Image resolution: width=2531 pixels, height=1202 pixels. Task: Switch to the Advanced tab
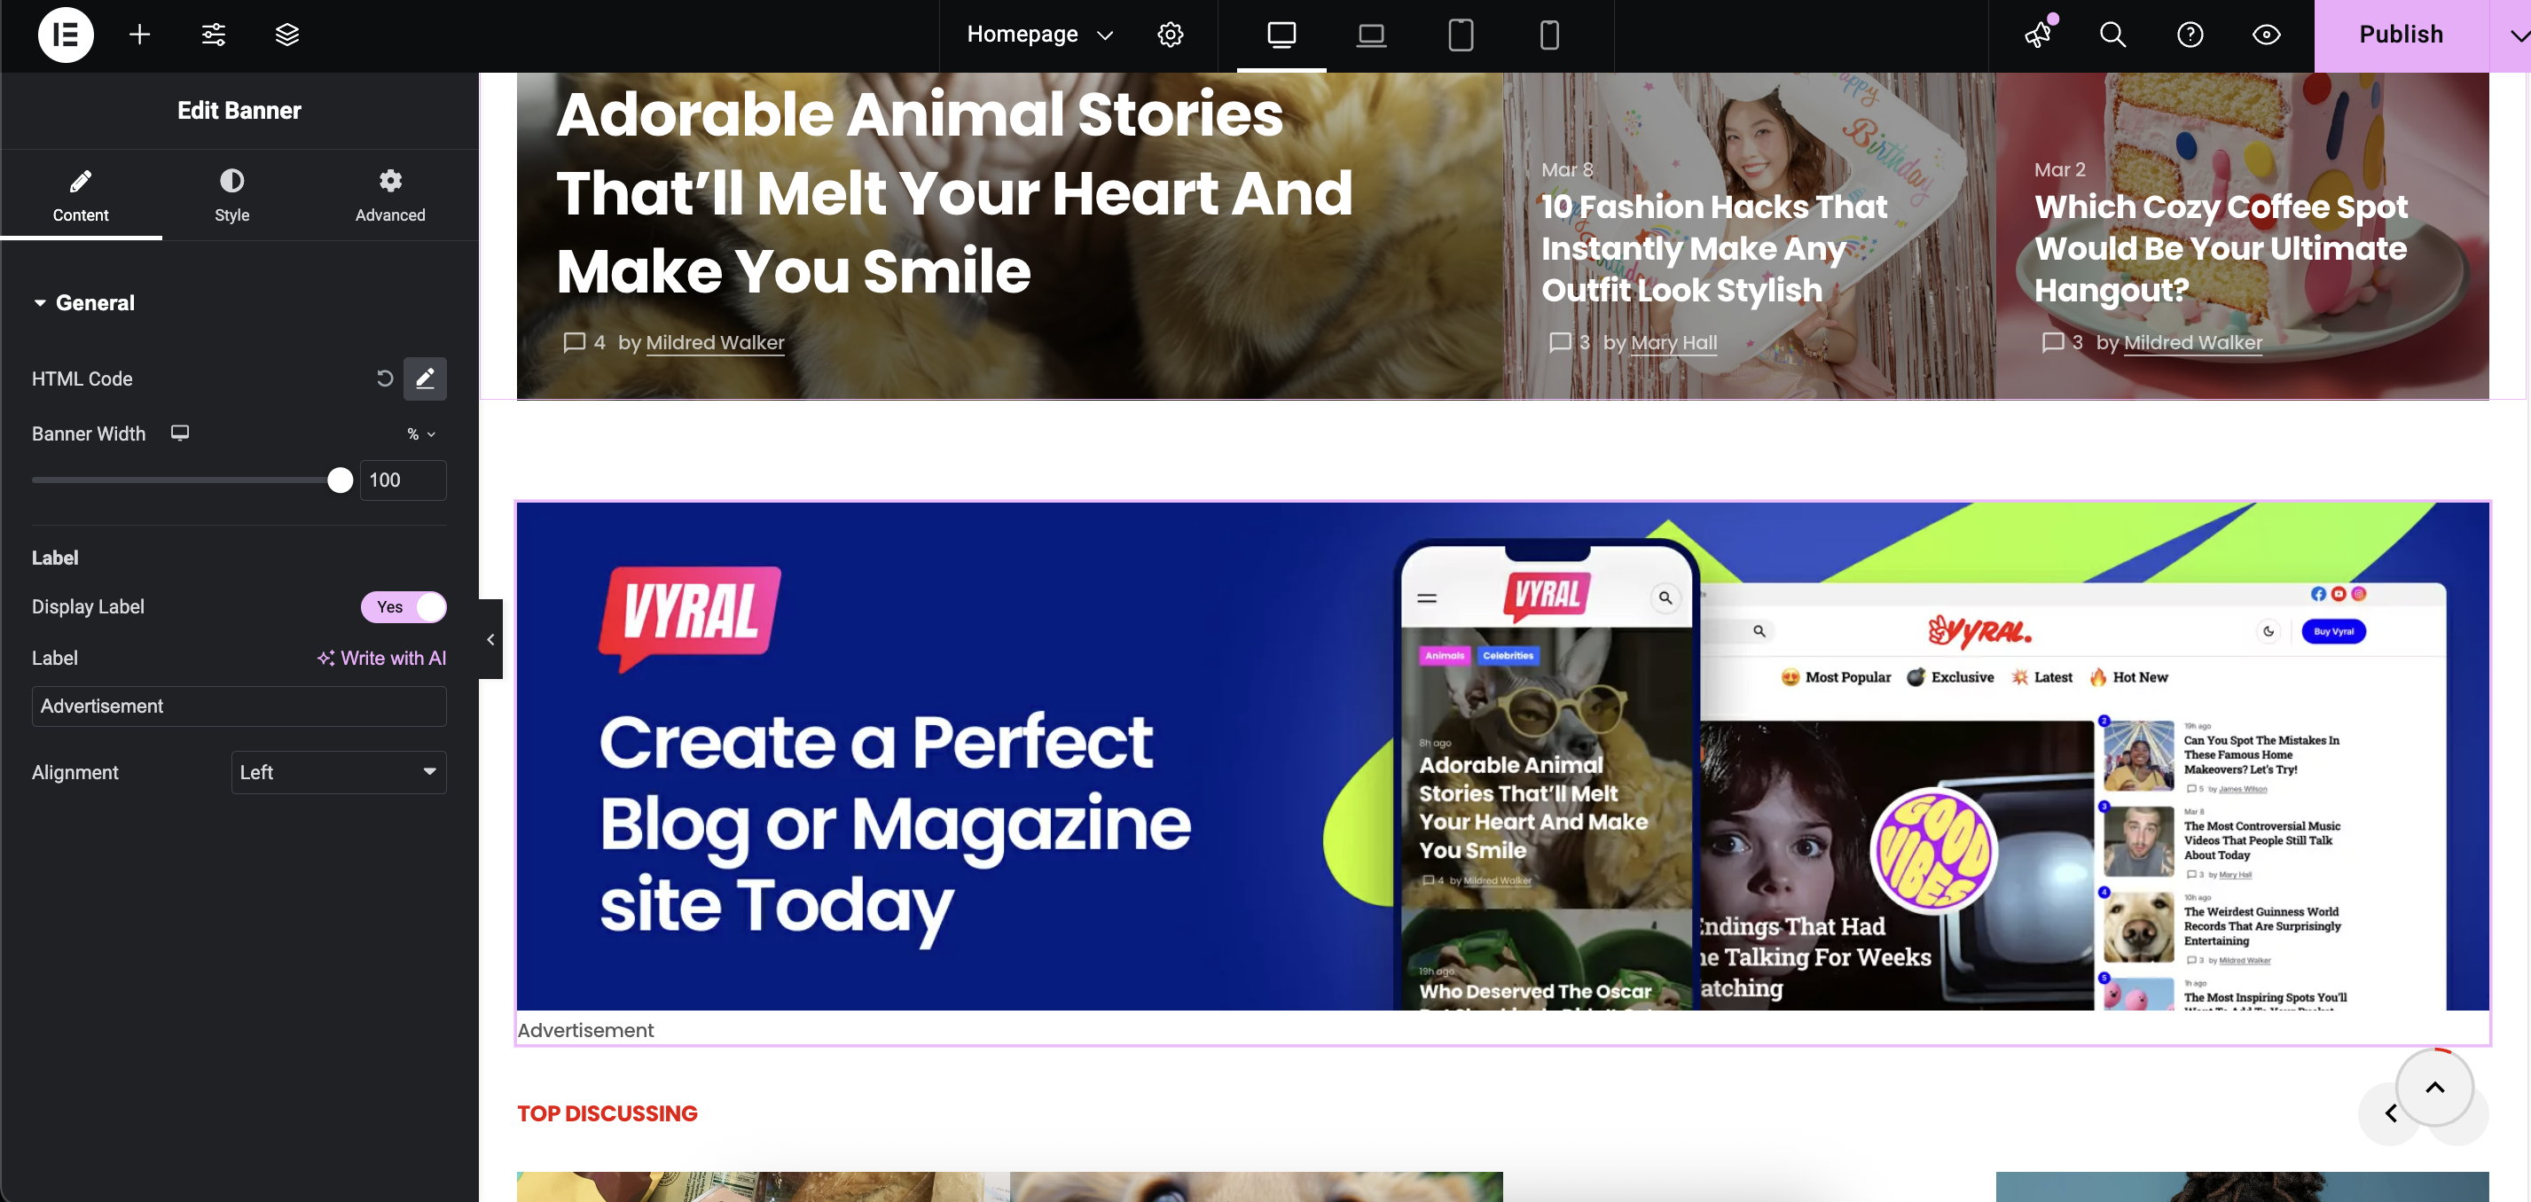[x=390, y=195]
